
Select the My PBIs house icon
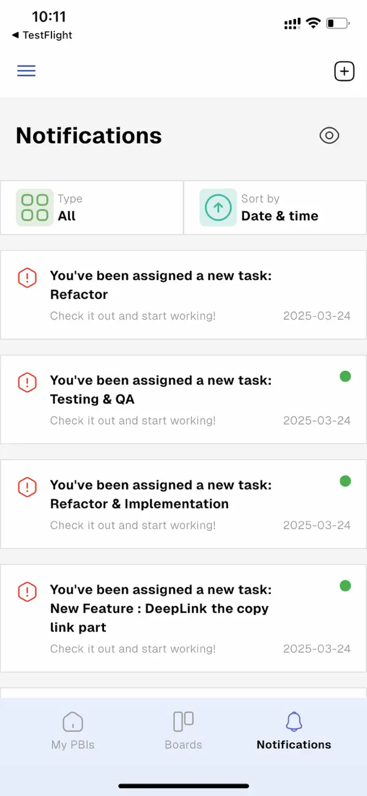point(73,721)
